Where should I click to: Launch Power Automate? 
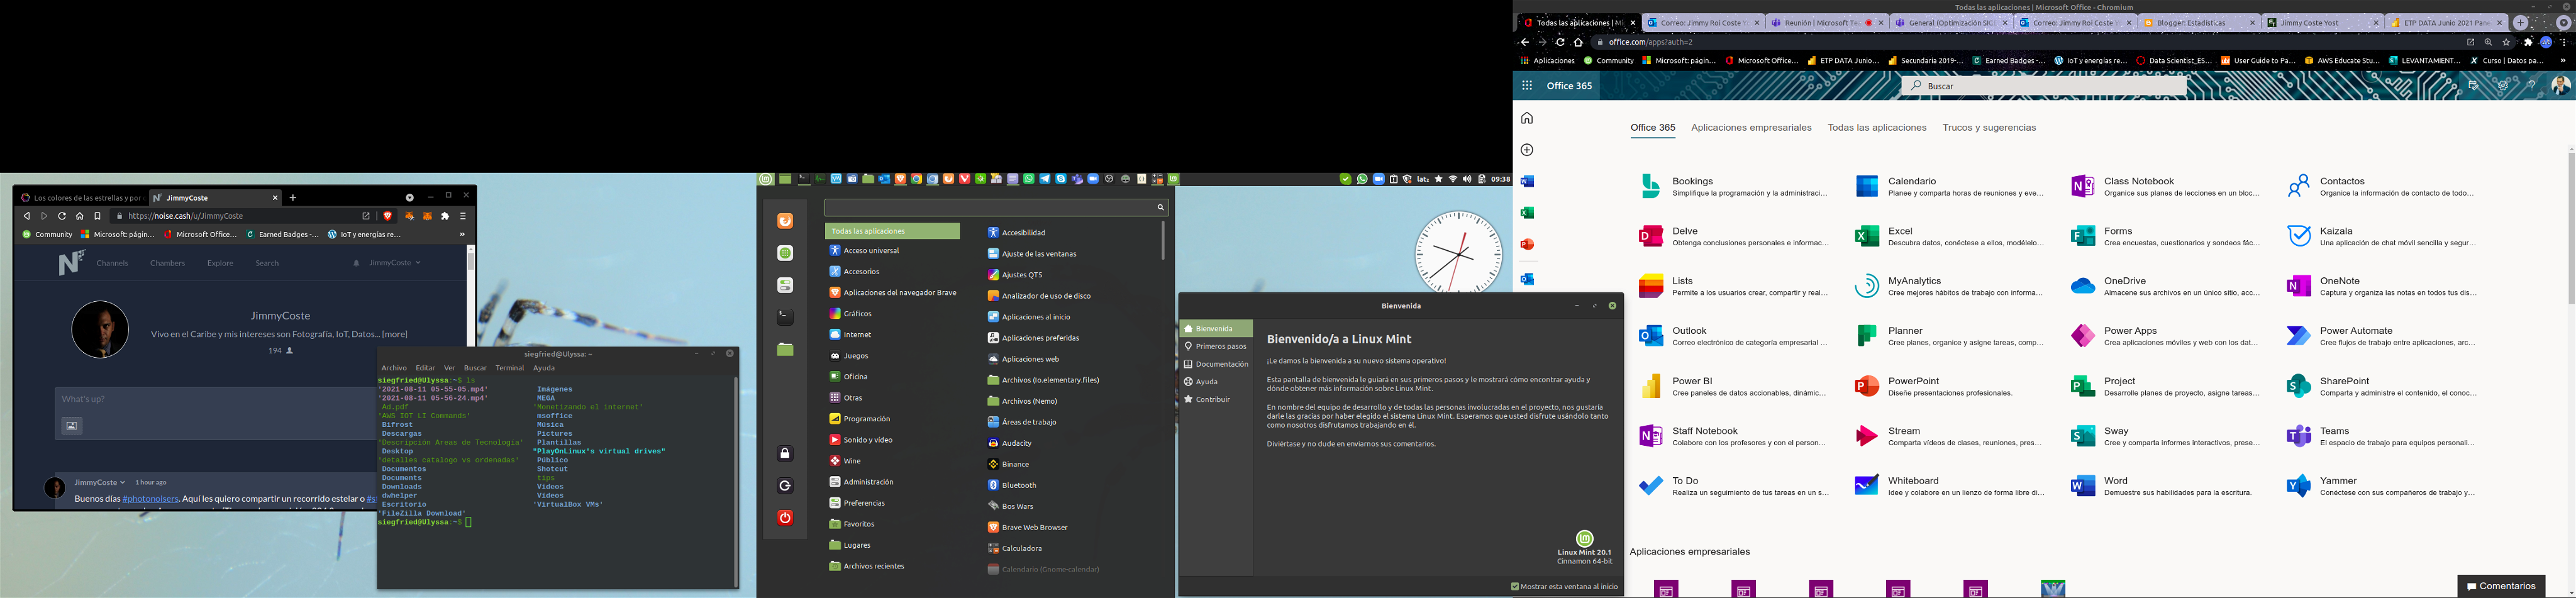coord(2381,336)
